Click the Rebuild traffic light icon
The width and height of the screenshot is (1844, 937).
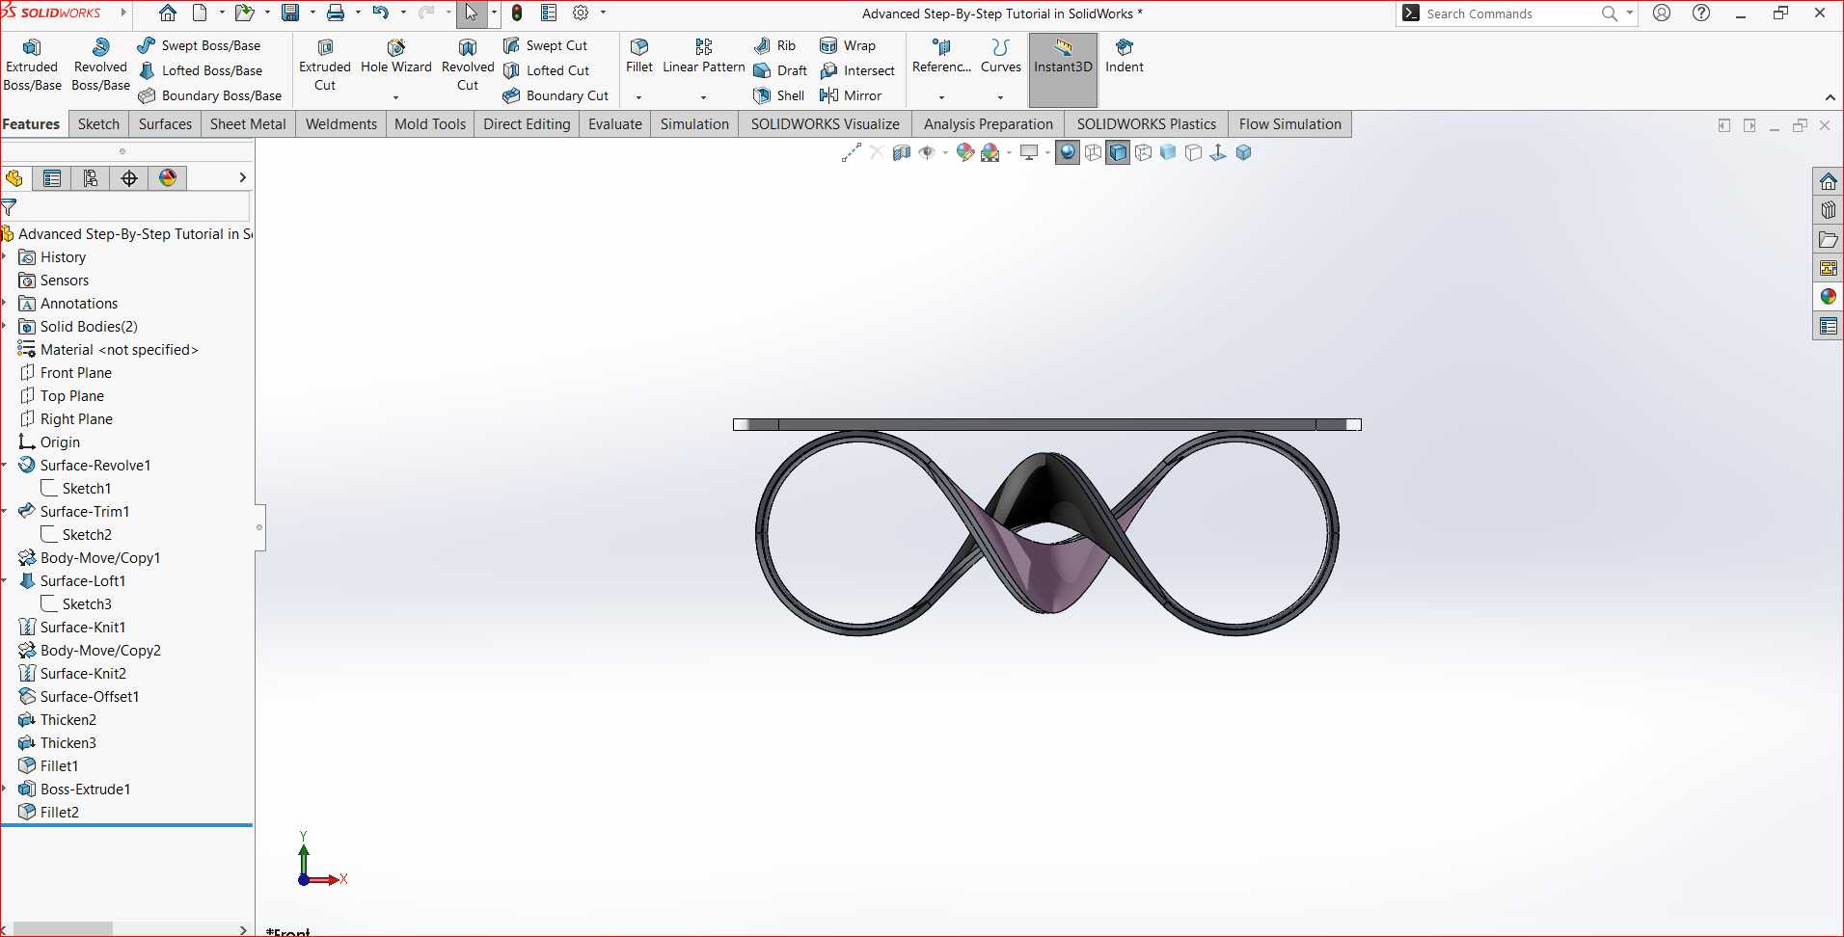click(x=517, y=13)
